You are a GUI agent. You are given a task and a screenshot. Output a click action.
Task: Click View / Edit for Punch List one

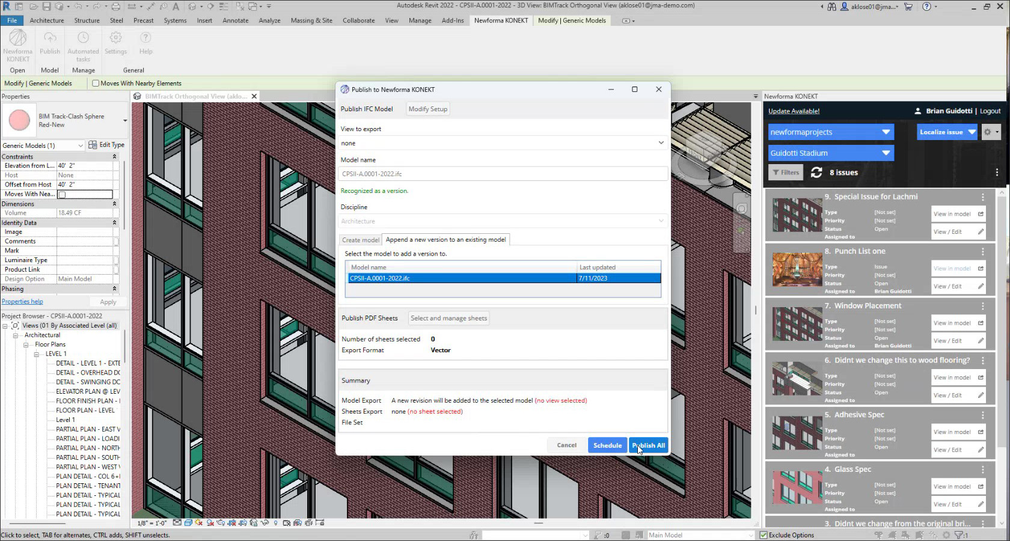tap(959, 287)
